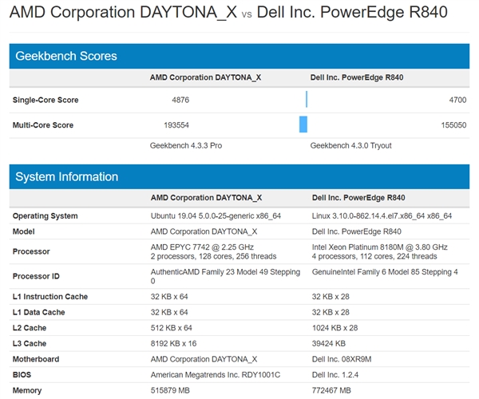
Task: Click the single-core comparison bar
Action: (x=307, y=99)
